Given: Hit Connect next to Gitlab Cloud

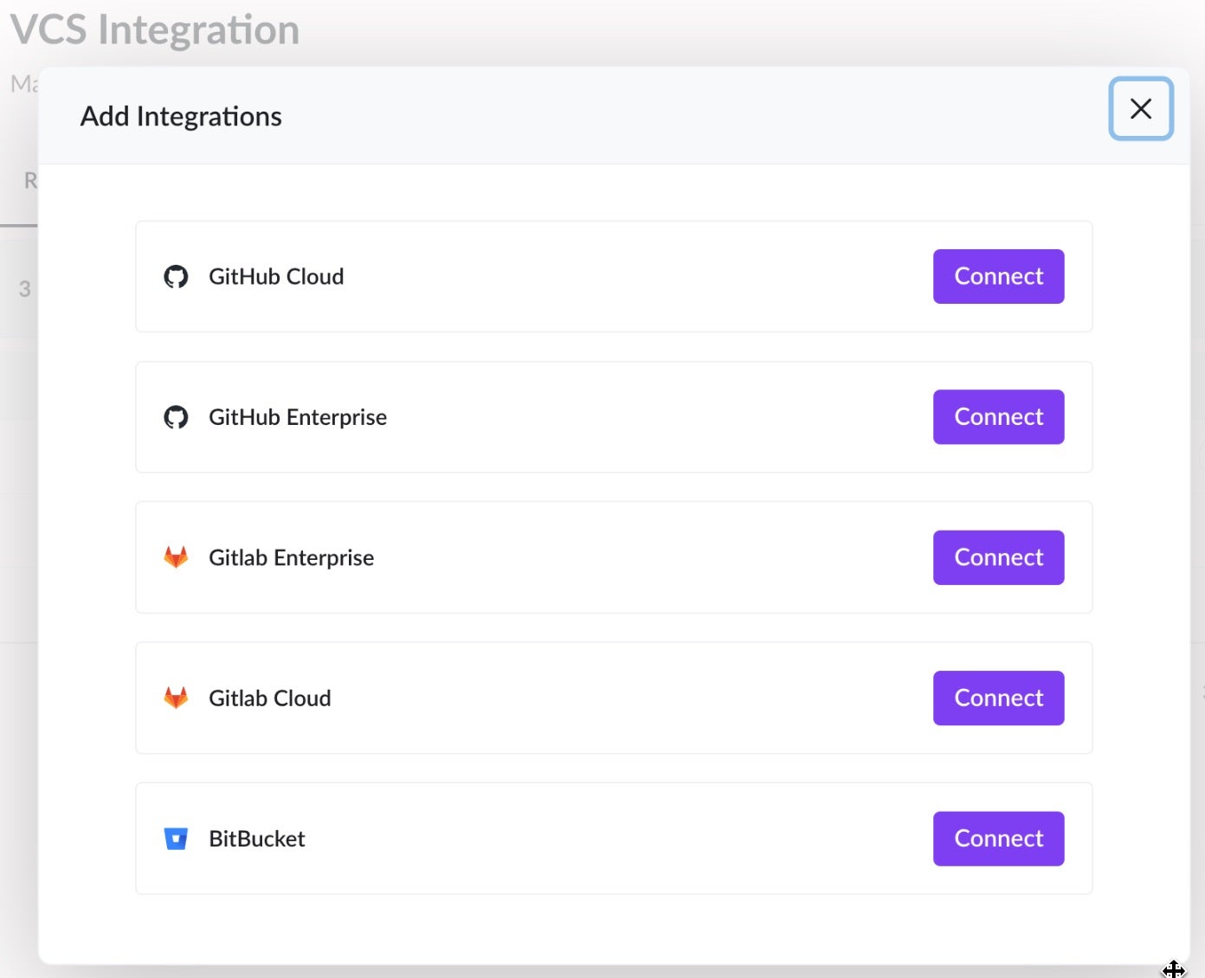Looking at the screenshot, I should pyautogui.click(x=998, y=698).
